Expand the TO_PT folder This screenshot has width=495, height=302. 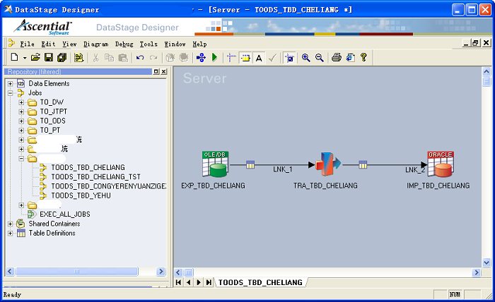tap(21, 131)
